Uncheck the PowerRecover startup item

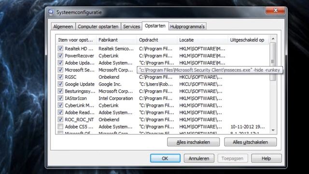coord(60,56)
